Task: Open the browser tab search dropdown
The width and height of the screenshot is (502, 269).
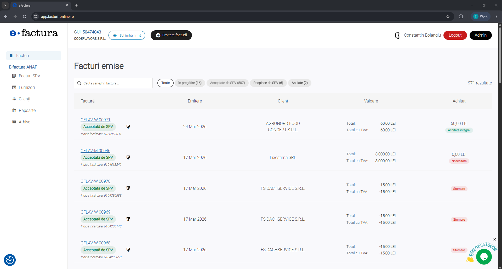Action: click(5, 5)
